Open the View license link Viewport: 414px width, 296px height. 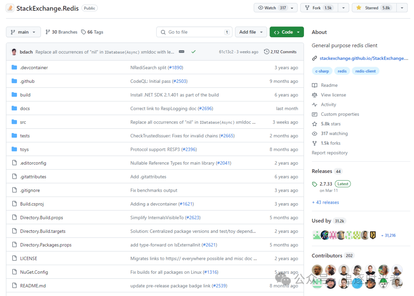click(x=329, y=95)
